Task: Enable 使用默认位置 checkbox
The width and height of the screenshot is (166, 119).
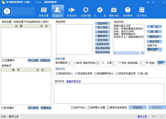Action: tap(89, 107)
